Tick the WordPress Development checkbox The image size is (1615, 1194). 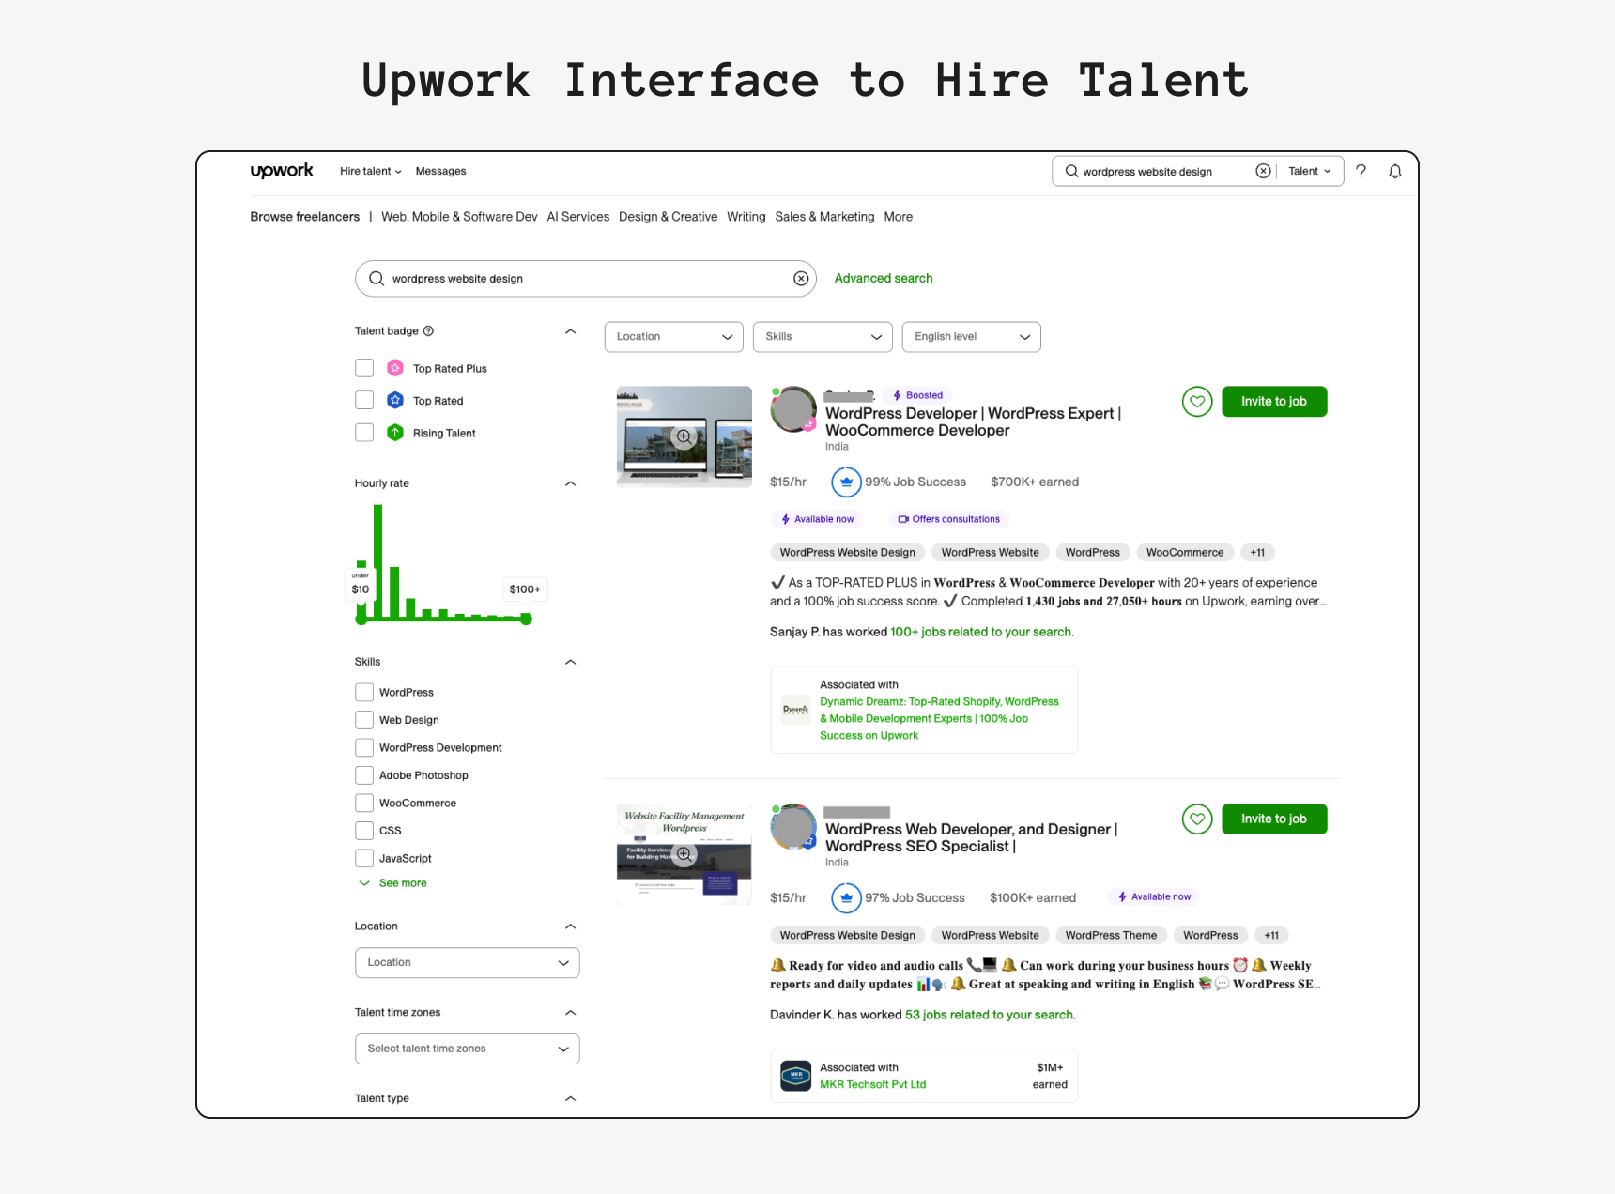click(x=364, y=748)
